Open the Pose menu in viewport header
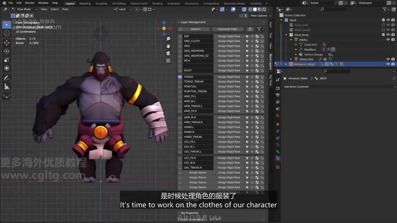This screenshot has height=223, width=397. tap(65, 9)
